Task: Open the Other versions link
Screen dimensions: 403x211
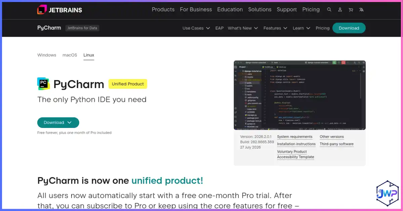Action: [332, 137]
